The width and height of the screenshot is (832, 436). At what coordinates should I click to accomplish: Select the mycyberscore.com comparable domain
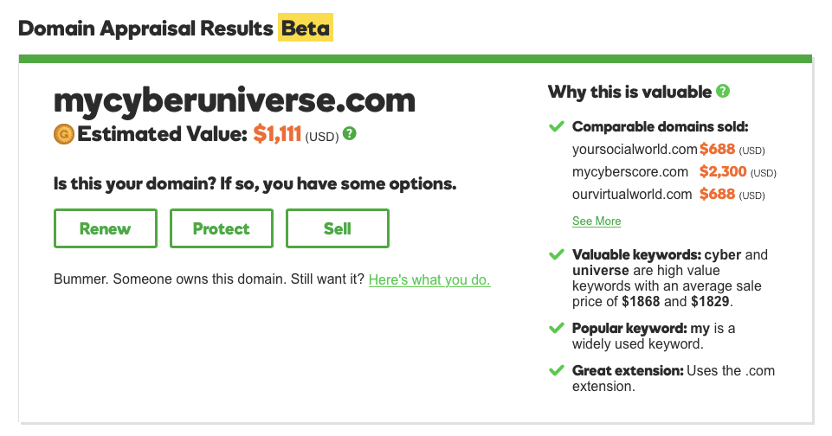coord(629,172)
